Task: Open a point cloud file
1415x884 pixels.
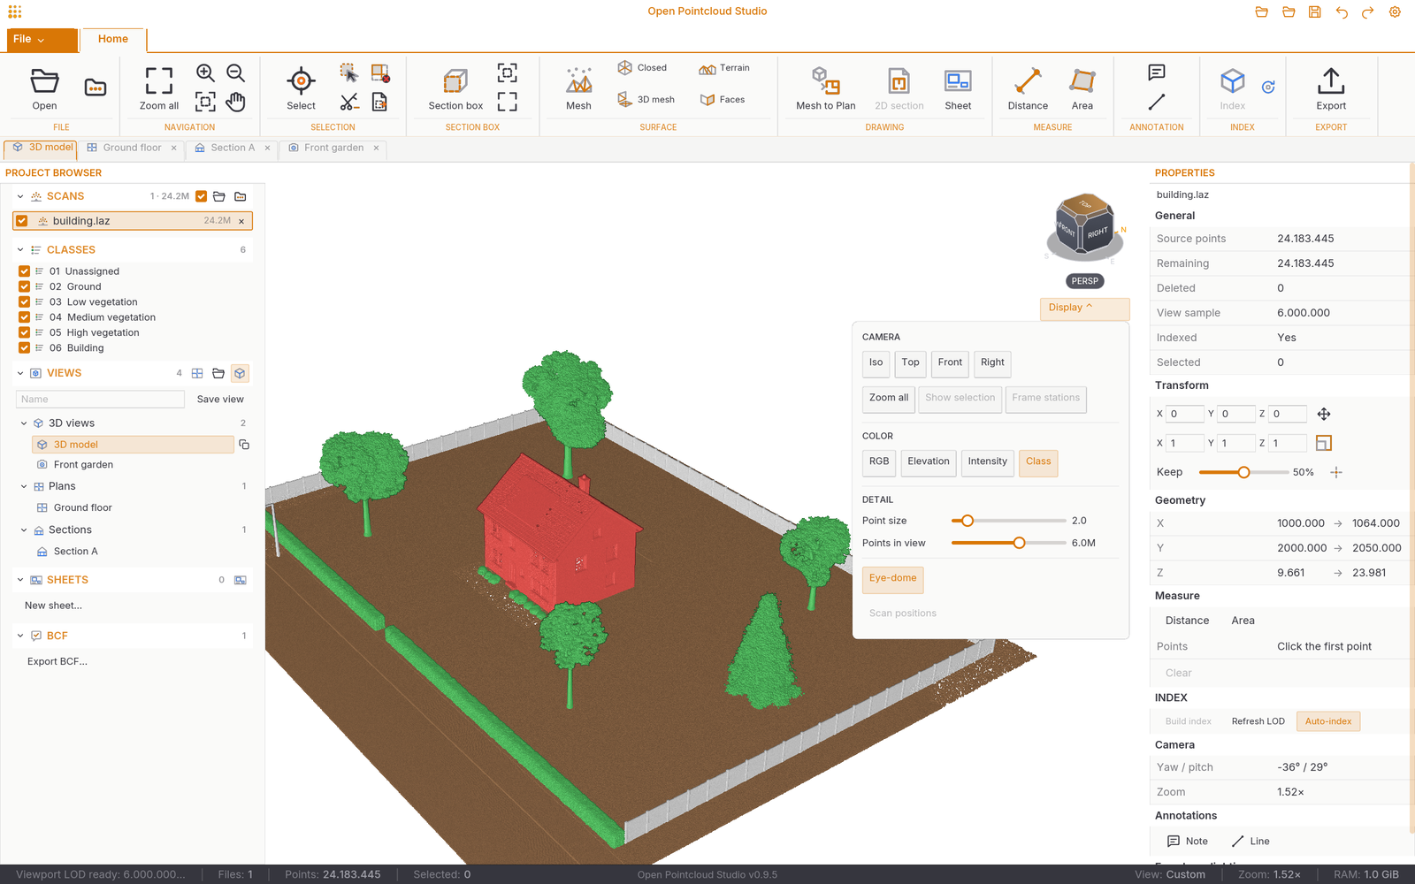Action: pos(44,88)
